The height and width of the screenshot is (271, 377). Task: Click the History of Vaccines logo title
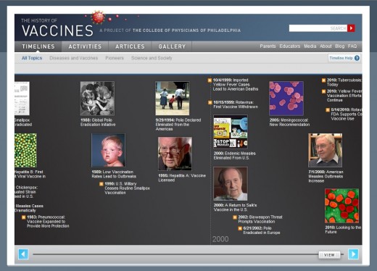[x=57, y=28]
